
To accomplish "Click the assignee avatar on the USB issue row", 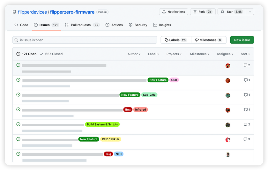I will [x=228, y=80].
